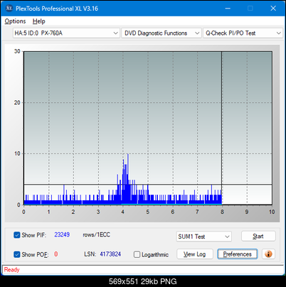Image resolution: width=286 pixels, height=287 pixels.
Task: Click the Start button
Action: tap(258, 237)
